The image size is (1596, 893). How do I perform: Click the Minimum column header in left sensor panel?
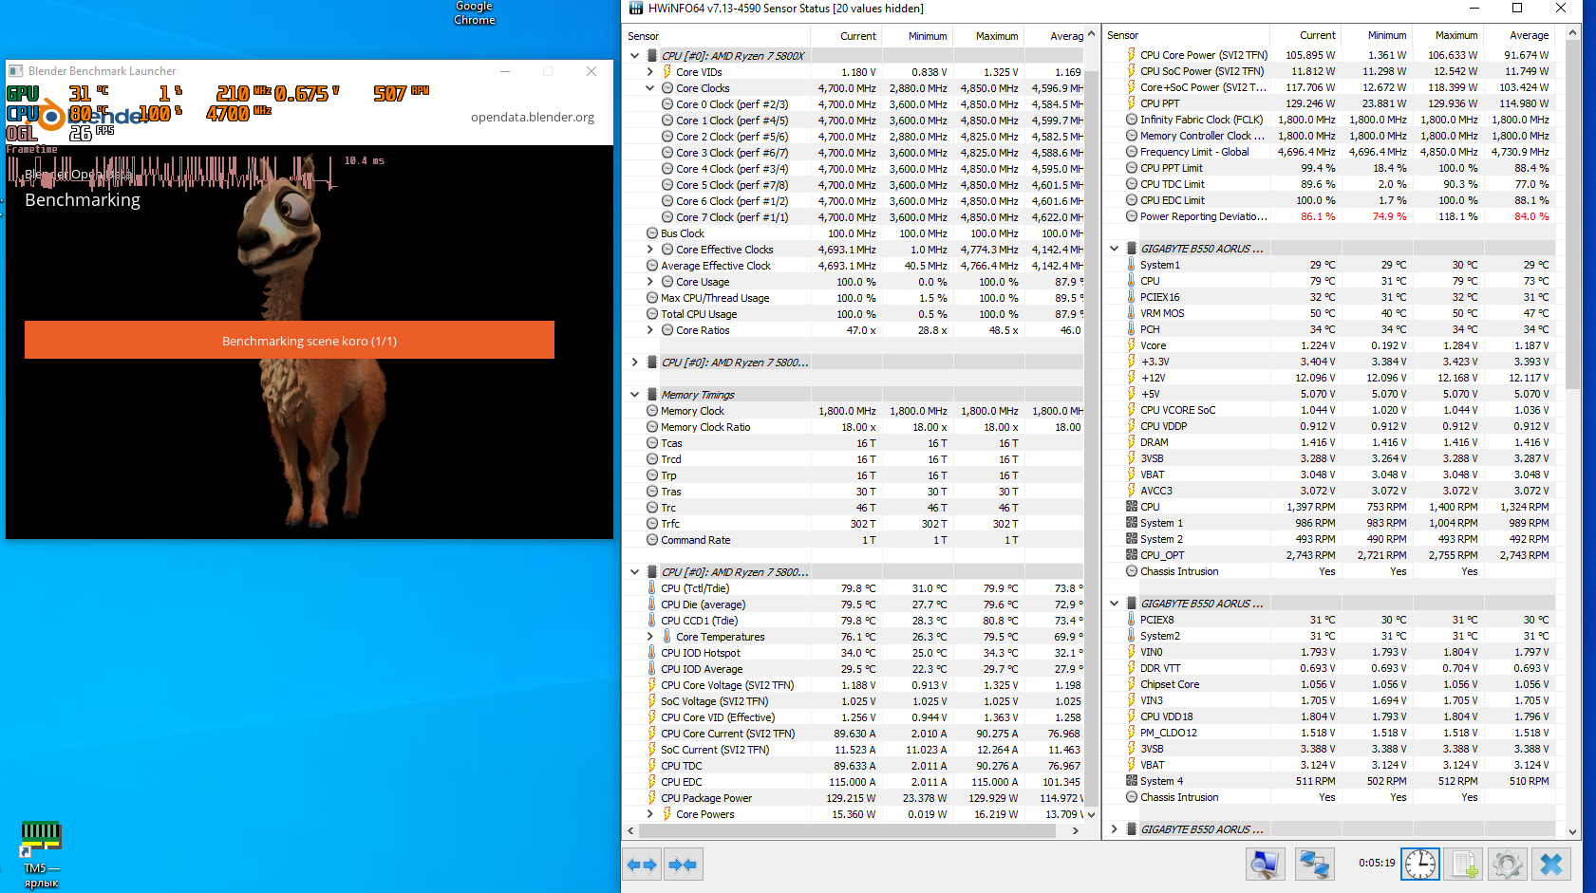[916, 36]
